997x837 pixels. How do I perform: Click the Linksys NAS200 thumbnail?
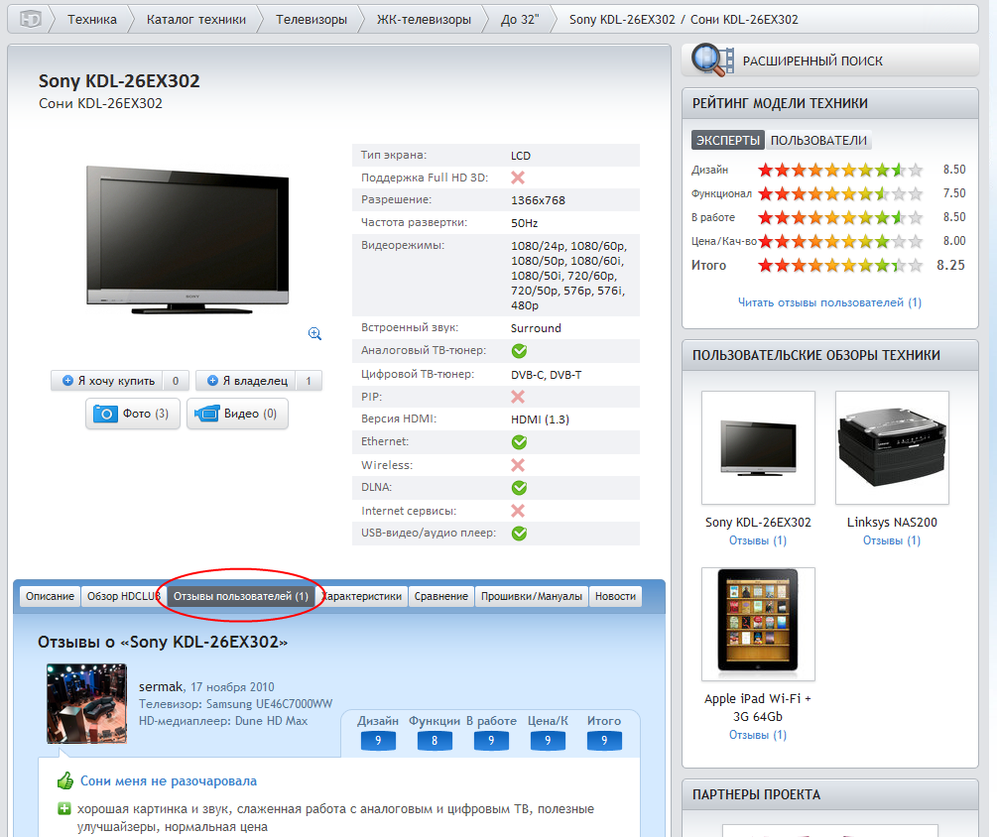[x=892, y=447]
